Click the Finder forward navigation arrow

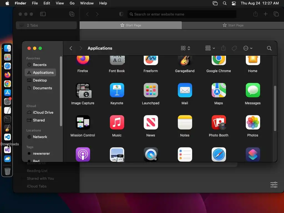[81, 48]
